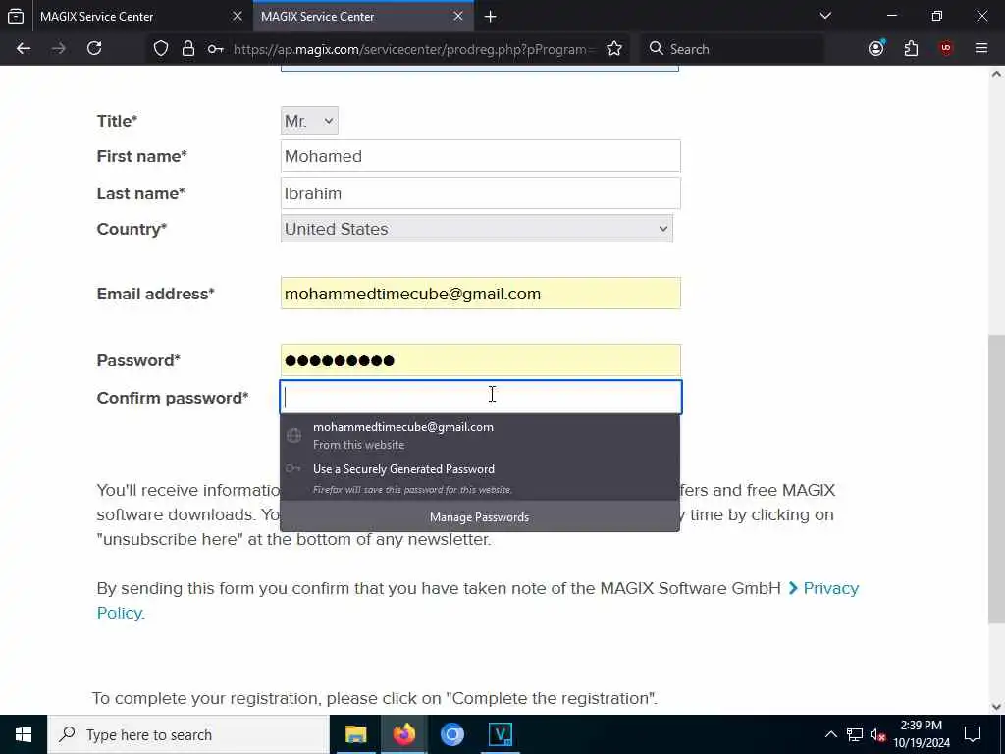Open the clock showing 2:39 PM

(x=922, y=734)
